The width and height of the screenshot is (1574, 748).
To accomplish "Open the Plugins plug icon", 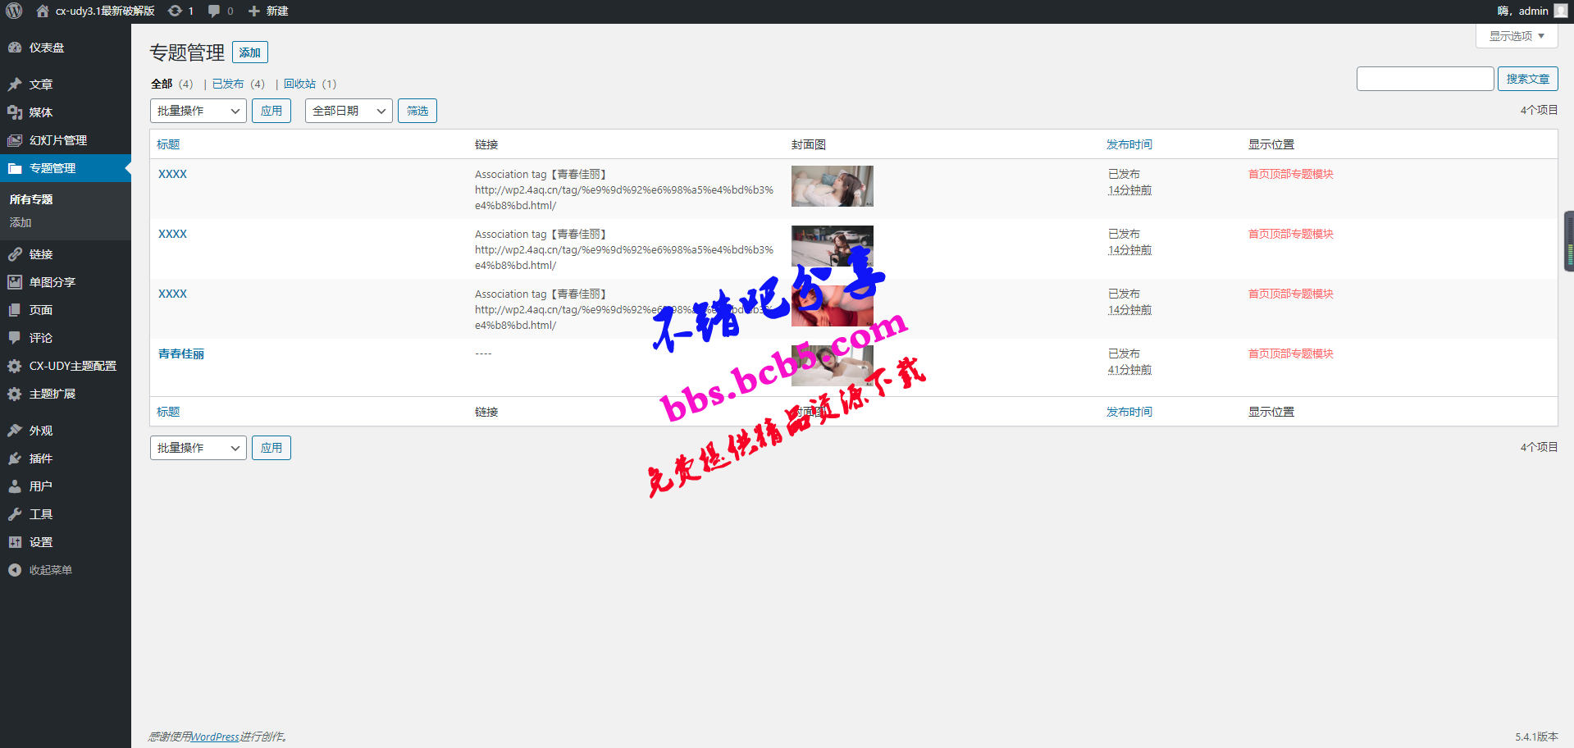I will 15,458.
